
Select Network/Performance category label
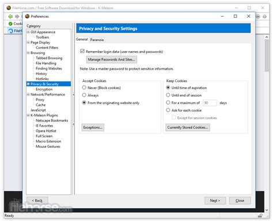[48, 94]
